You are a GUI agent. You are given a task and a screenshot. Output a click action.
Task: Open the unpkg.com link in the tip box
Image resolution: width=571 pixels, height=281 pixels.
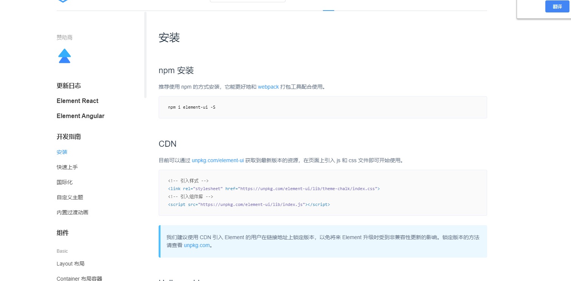pyautogui.click(x=196, y=245)
